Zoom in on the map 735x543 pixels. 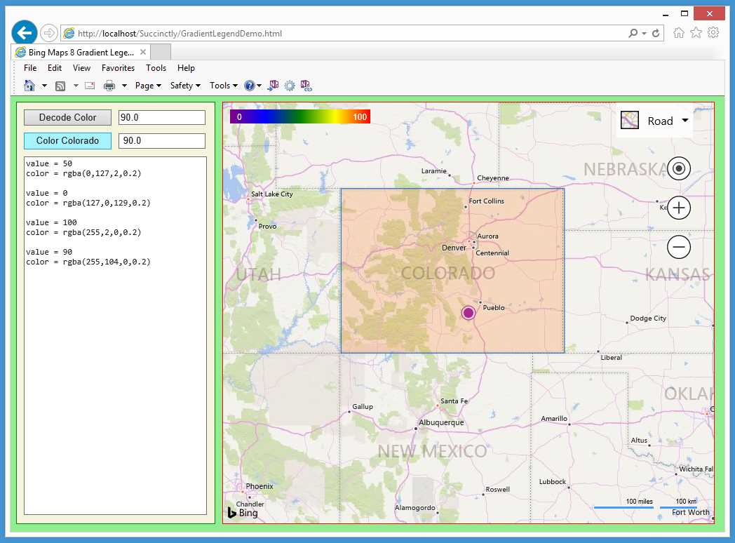[x=679, y=208]
